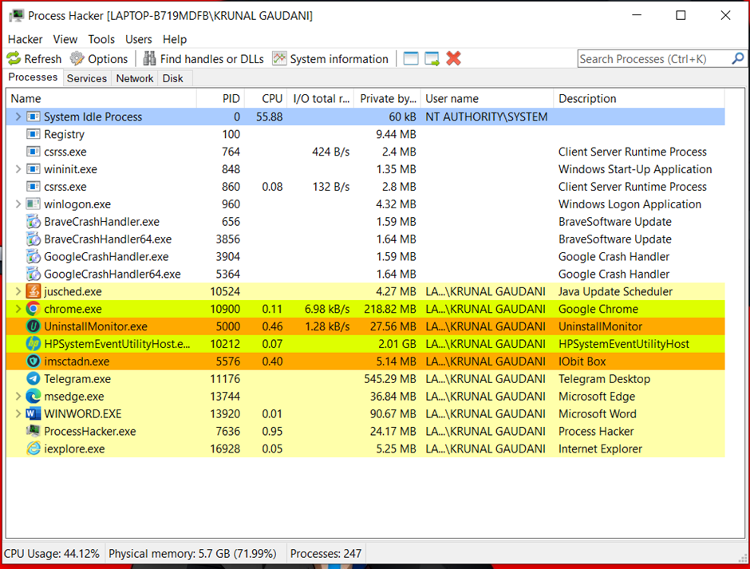
Task: Expand the msedge.exe process tree
Action: pos(18,397)
